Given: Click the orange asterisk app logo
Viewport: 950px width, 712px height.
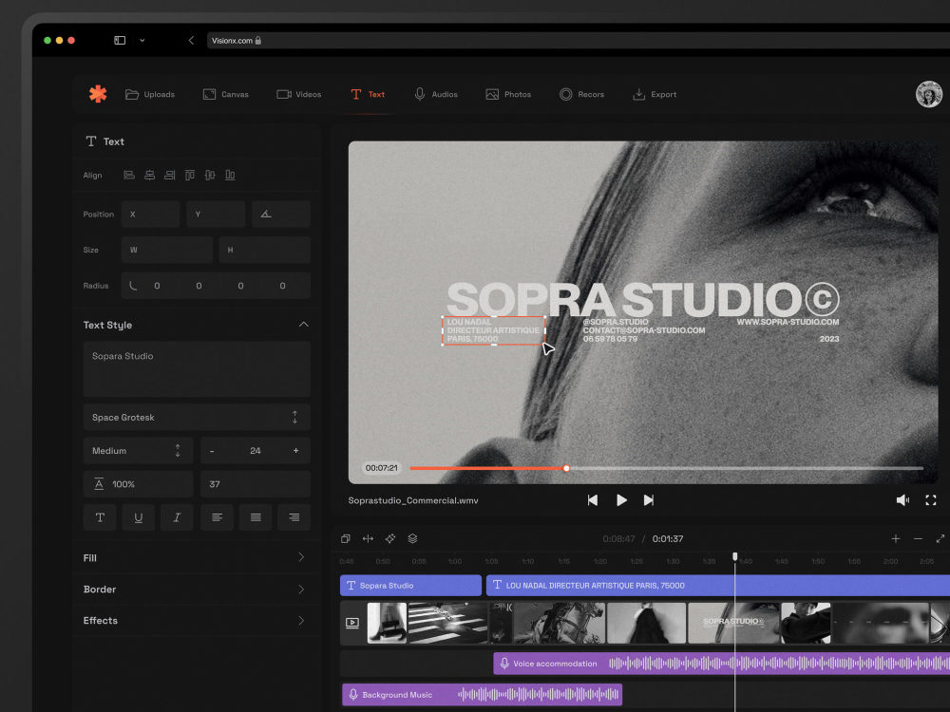Looking at the screenshot, I should [x=98, y=94].
